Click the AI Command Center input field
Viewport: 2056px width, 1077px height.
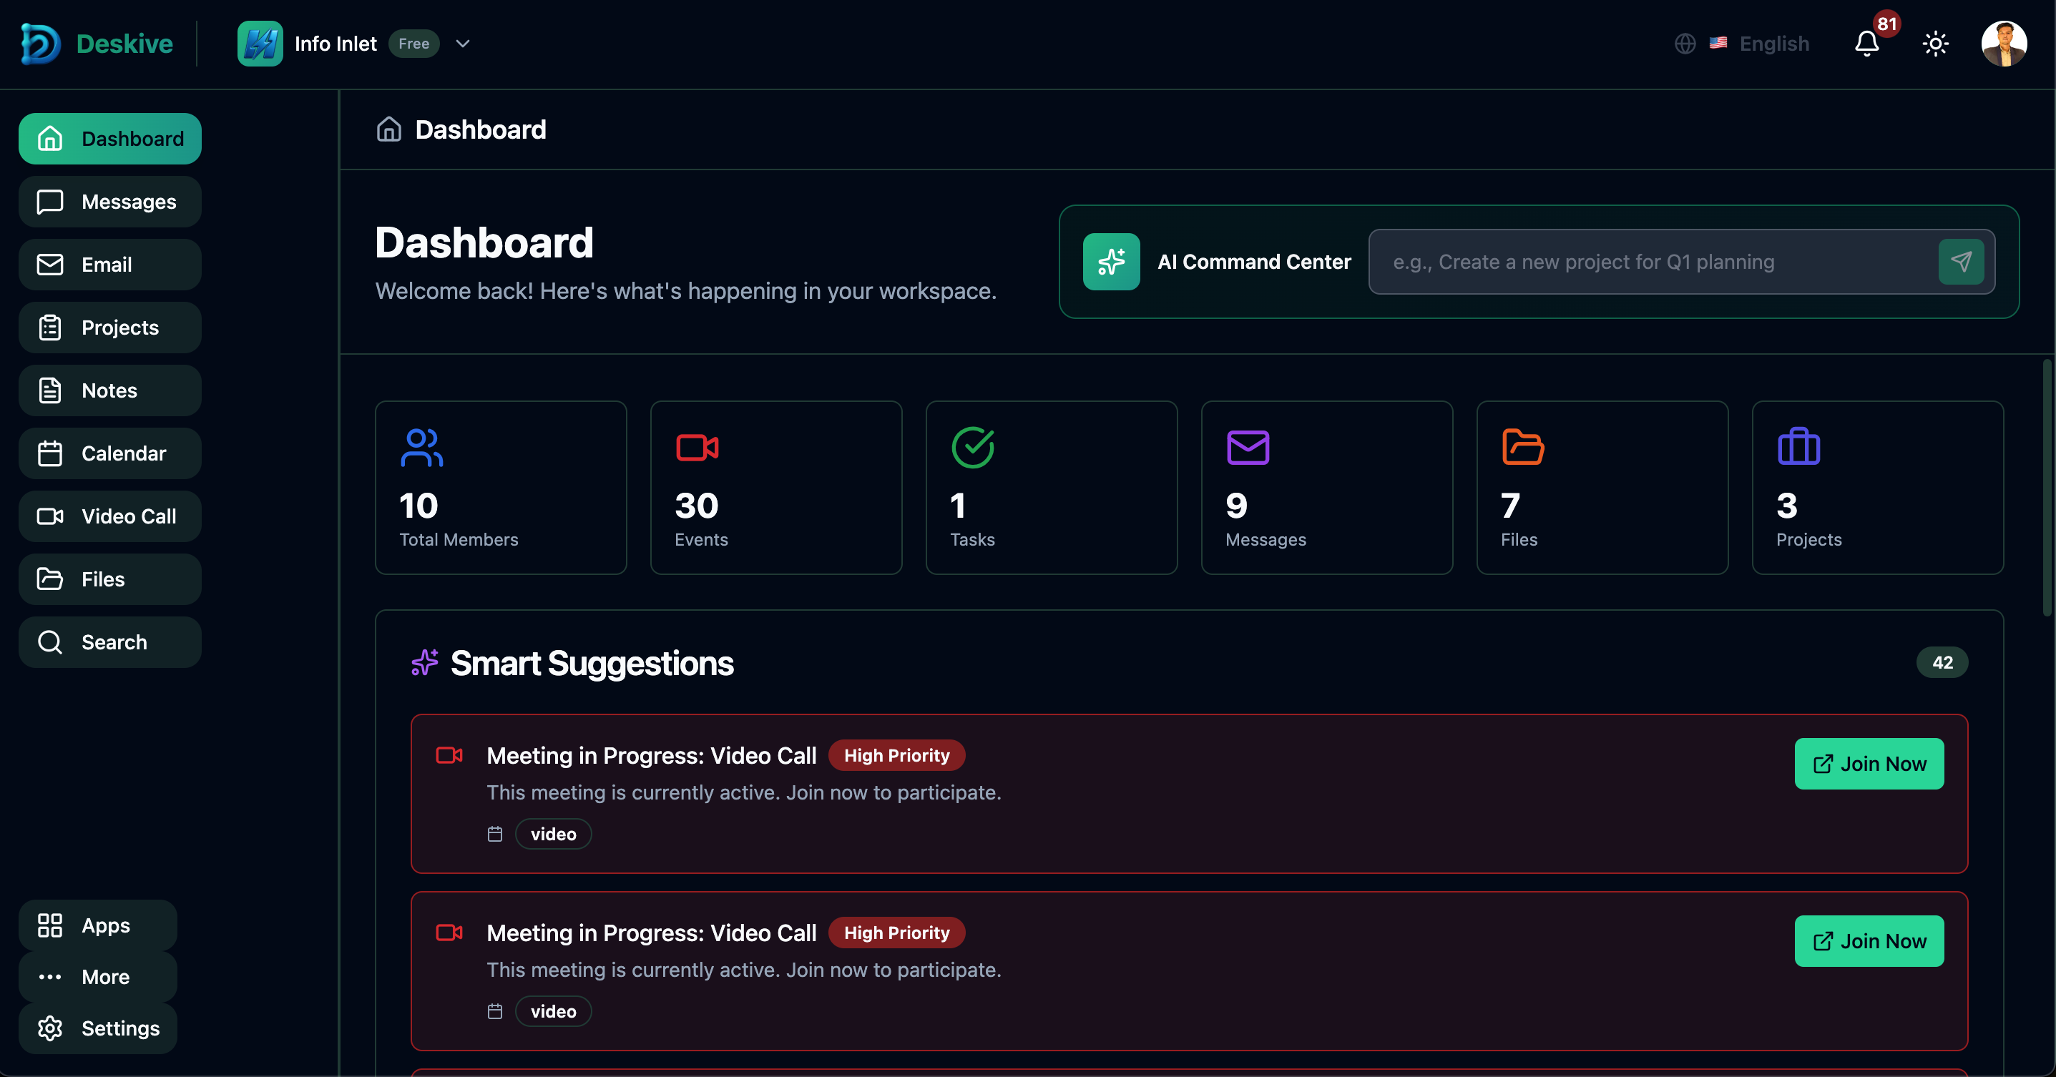pos(1652,262)
